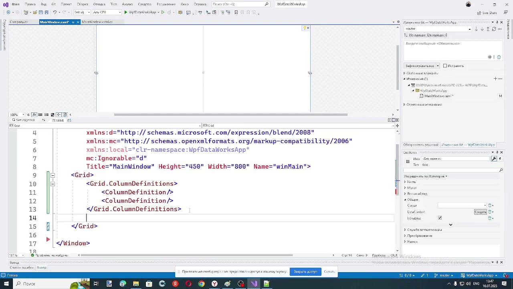Click the navigate back toolbar arrow

(8, 12)
